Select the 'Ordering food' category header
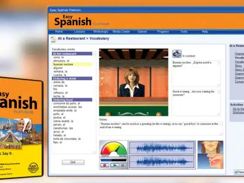The image size is (244, 183). 72,100
